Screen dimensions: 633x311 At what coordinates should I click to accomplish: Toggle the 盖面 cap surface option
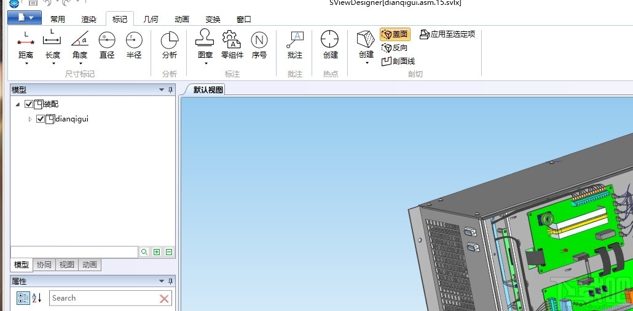click(x=395, y=34)
